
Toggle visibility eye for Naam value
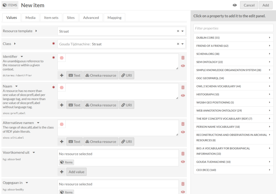pos(183,96)
